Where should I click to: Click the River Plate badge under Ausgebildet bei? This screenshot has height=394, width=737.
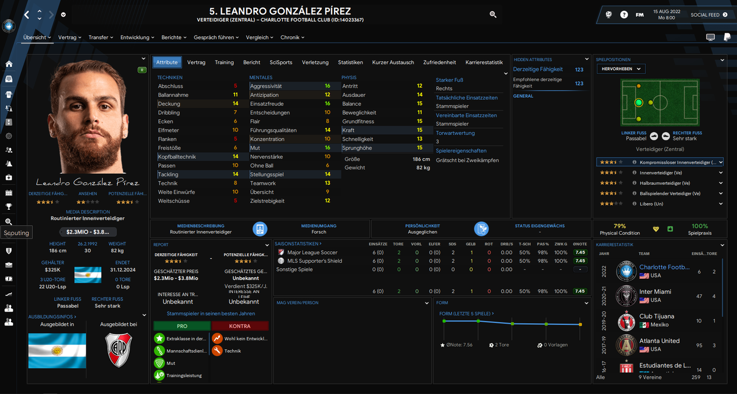pos(119,350)
